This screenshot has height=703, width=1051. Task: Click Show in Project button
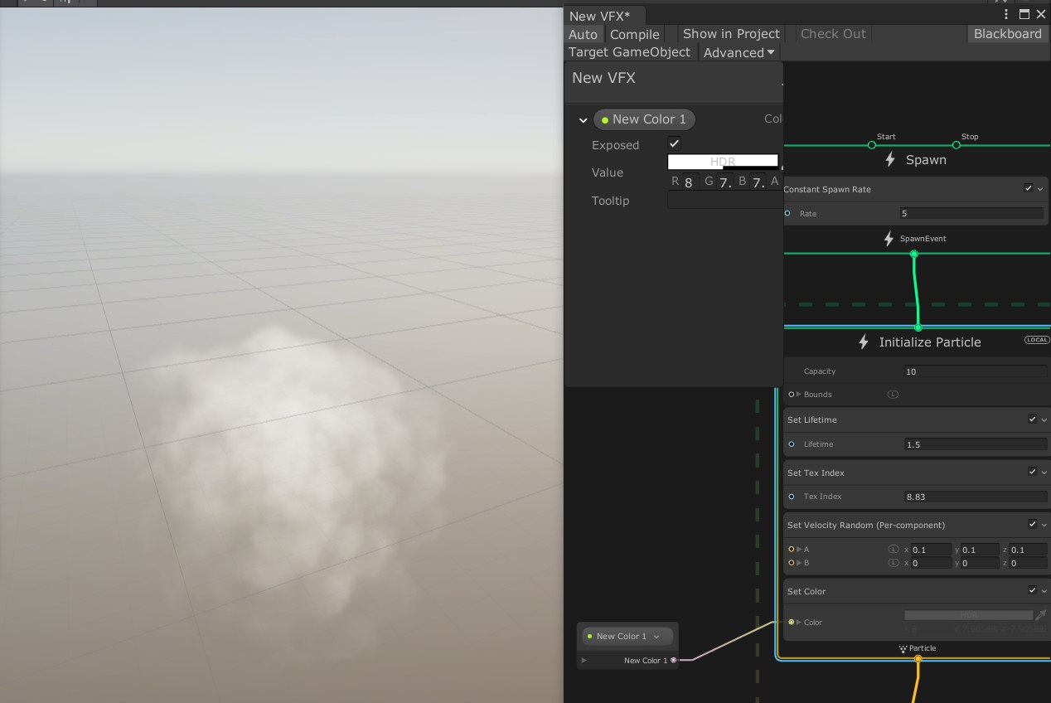[x=731, y=34]
